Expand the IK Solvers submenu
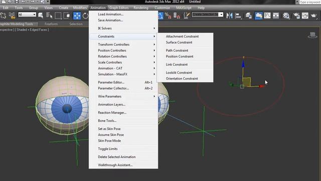 123,28
